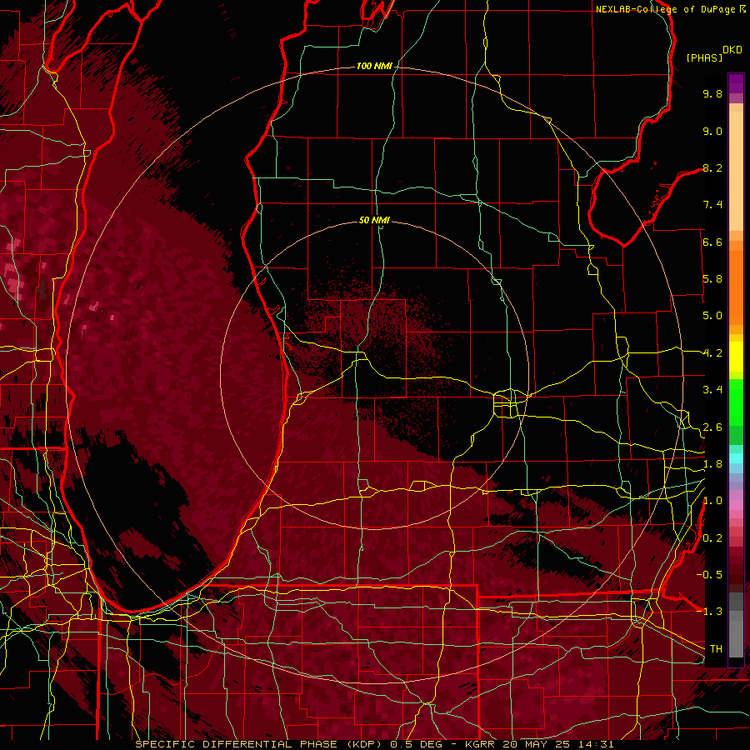The width and height of the screenshot is (750, 750).
Task: Click the [PHAS] label above the color scale
Action: [704, 57]
